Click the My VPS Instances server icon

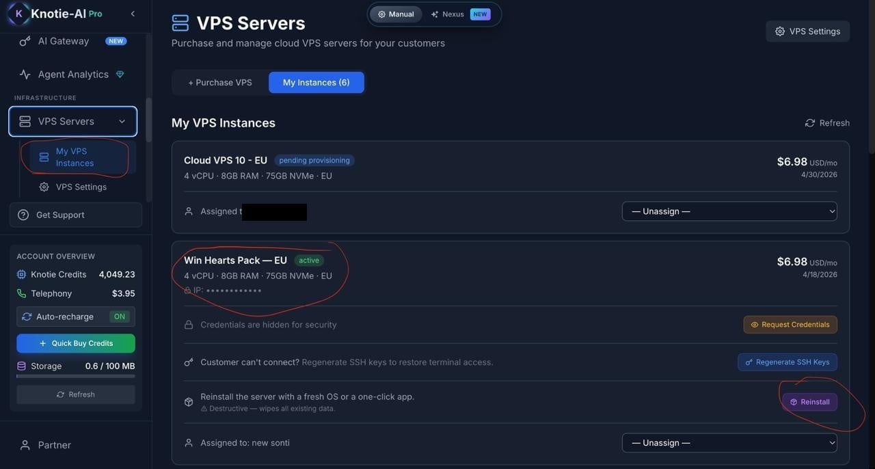pos(44,157)
